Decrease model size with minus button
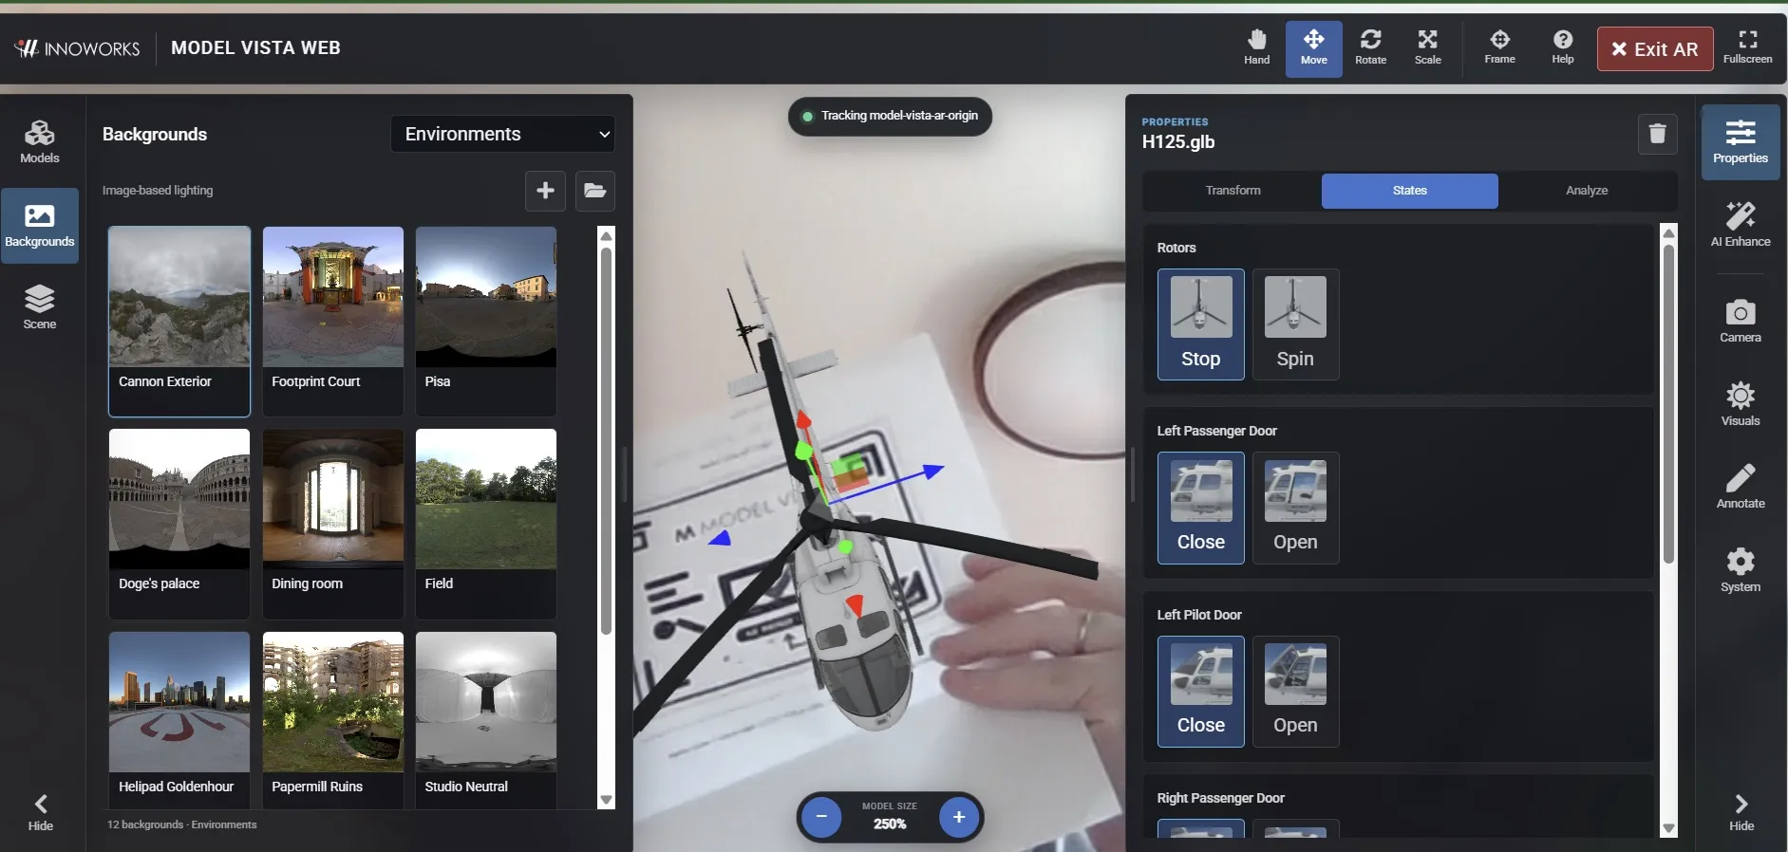This screenshot has width=1788, height=852. click(x=821, y=817)
